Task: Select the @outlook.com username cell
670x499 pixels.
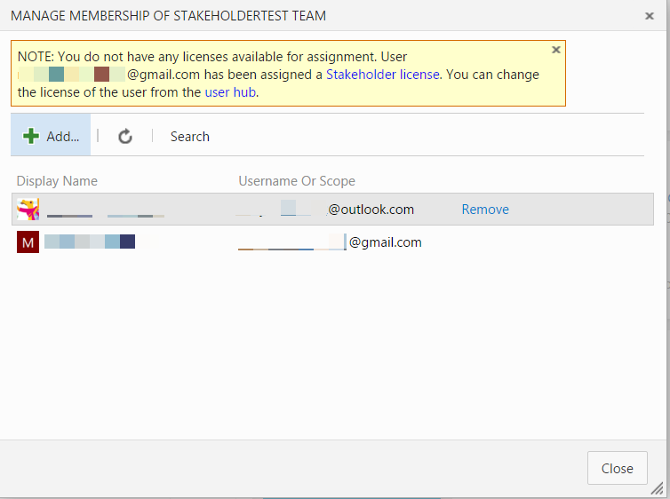Action: pos(325,210)
